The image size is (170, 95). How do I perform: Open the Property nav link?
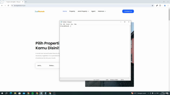pos(72,11)
